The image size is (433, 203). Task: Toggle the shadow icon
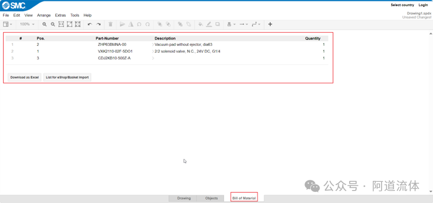217,25
